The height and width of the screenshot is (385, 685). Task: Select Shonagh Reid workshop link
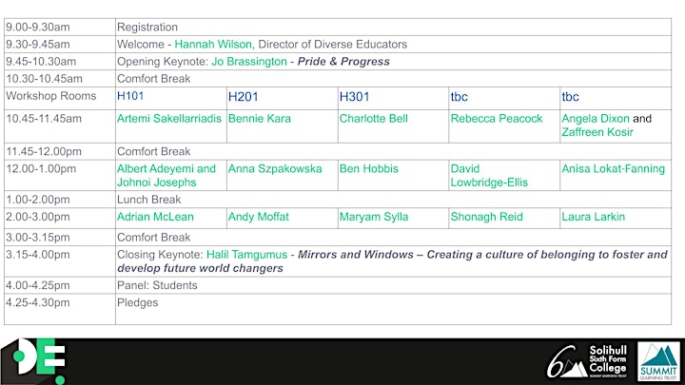(x=487, y=217)
